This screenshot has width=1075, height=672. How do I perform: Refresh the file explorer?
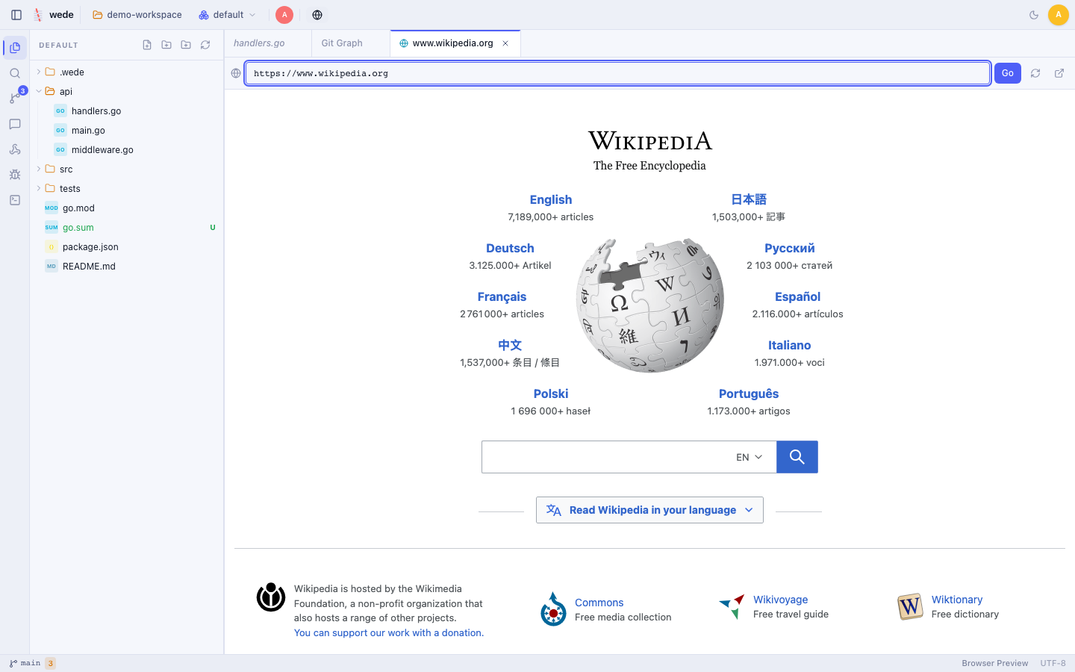pos(205,45)
